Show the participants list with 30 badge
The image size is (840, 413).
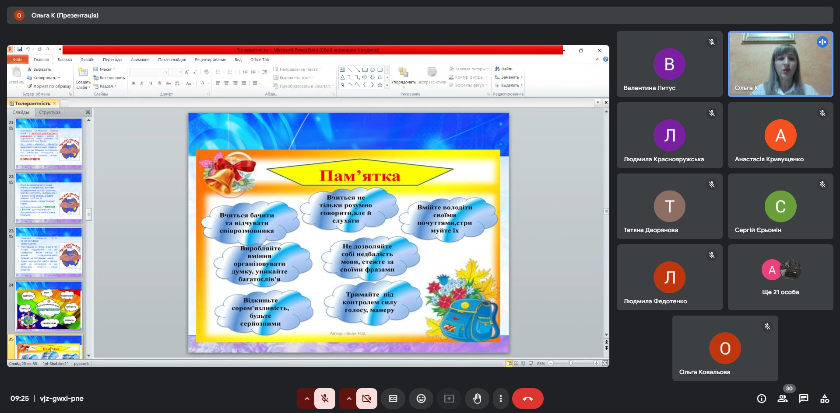tap(782, 399)
